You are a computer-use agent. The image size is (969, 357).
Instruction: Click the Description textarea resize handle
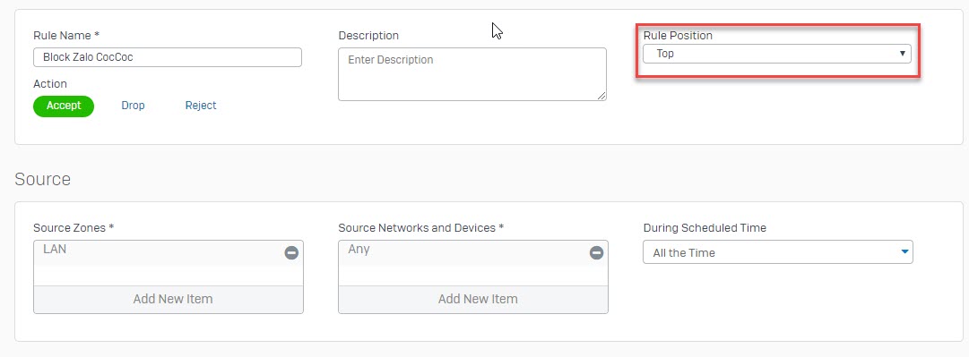[x=601, y=96]
